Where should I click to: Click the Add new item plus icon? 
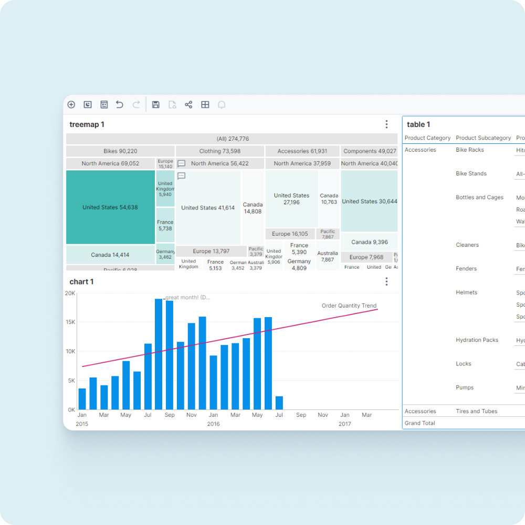coord(71,104)
